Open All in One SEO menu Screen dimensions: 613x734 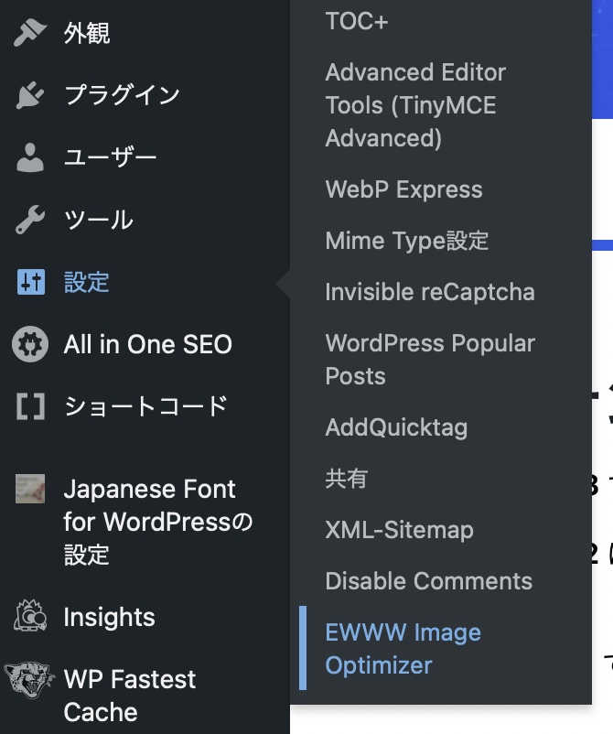[x=148, y=344]
